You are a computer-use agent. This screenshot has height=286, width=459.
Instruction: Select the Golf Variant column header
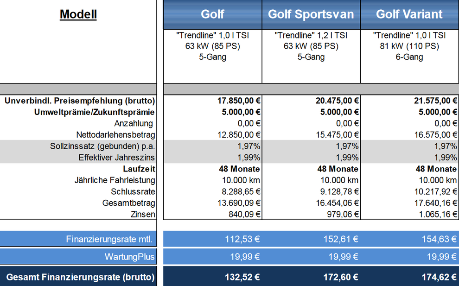409,14
